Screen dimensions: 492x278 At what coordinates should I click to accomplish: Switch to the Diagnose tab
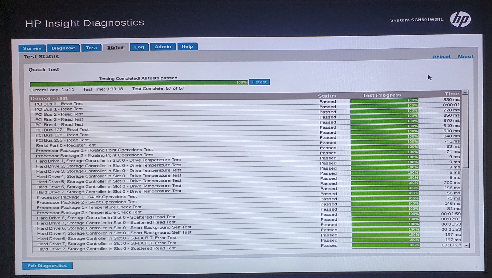tap(63, 48)
